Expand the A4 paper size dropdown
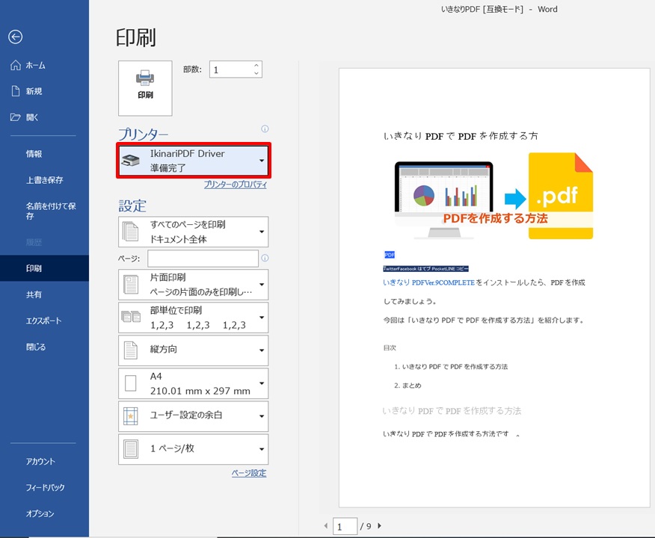Image resolution: width=655 pixels, height=538 pixels. click(x=194, y=383)
